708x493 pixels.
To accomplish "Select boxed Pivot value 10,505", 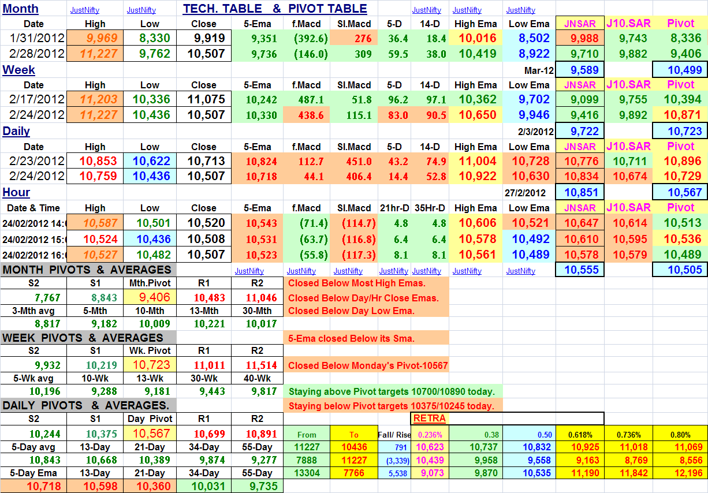I will pyautogui.click(x=680, y=269).
